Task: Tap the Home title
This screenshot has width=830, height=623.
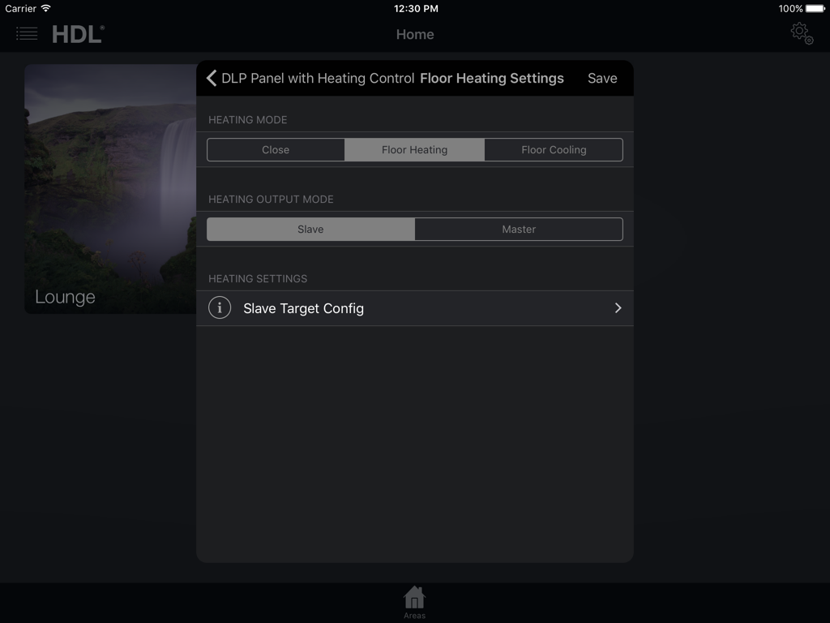Action: (x=415, y=34)
